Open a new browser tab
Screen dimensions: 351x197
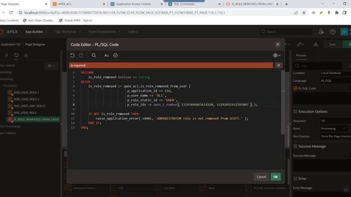[x=286, y=4]
